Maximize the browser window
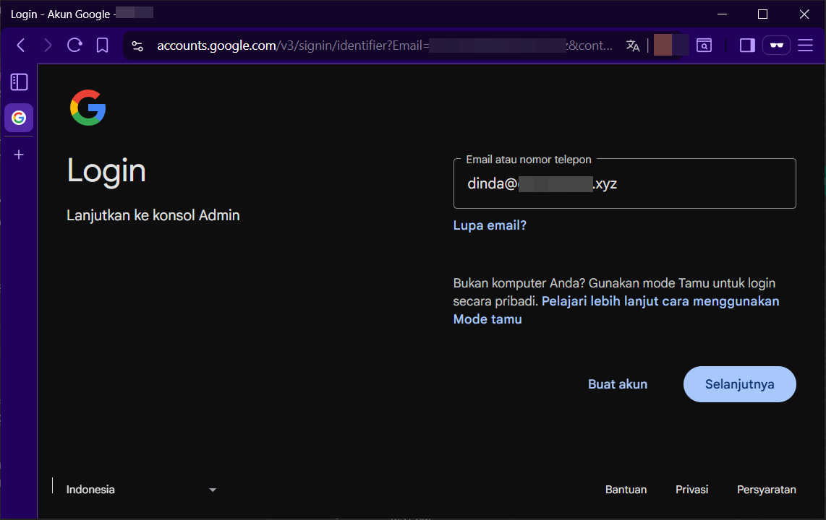The image size is (826, 520). pos(762,14)
